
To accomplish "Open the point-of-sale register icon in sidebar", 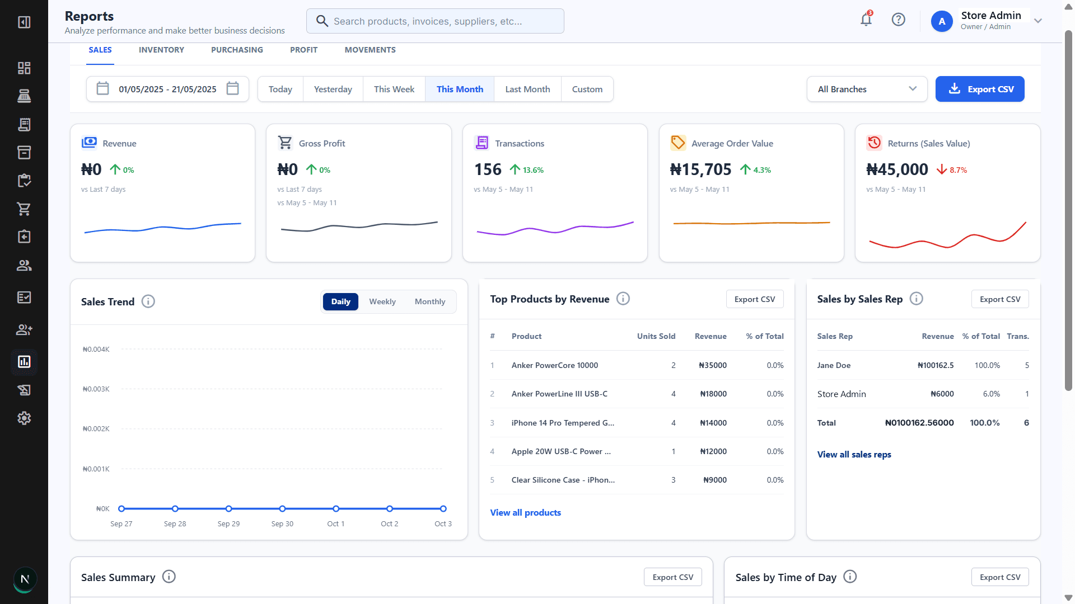I will point(24,96).
